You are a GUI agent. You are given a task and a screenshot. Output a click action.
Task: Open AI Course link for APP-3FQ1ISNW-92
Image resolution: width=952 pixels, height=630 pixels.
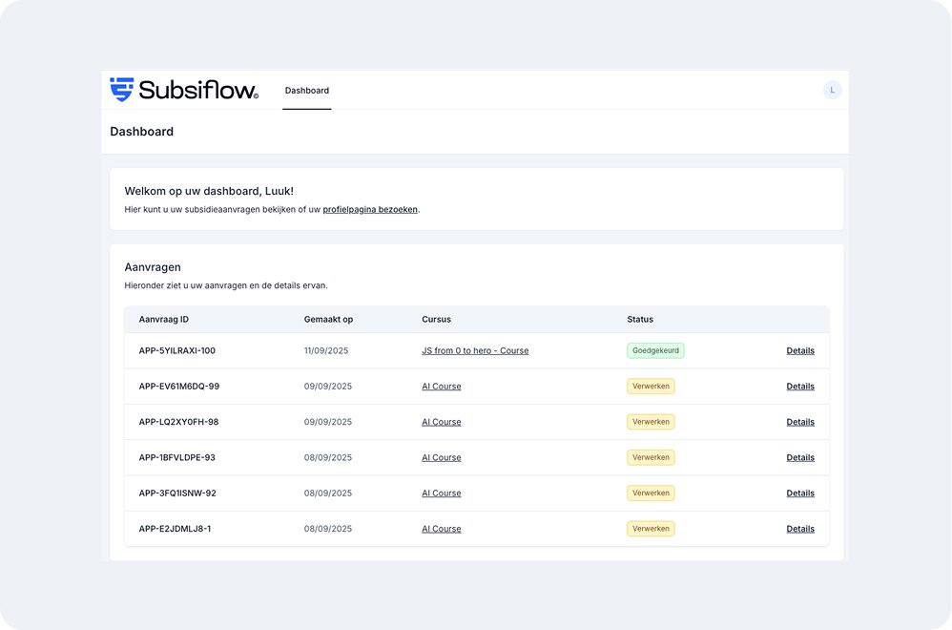click(x=442, y=493)
